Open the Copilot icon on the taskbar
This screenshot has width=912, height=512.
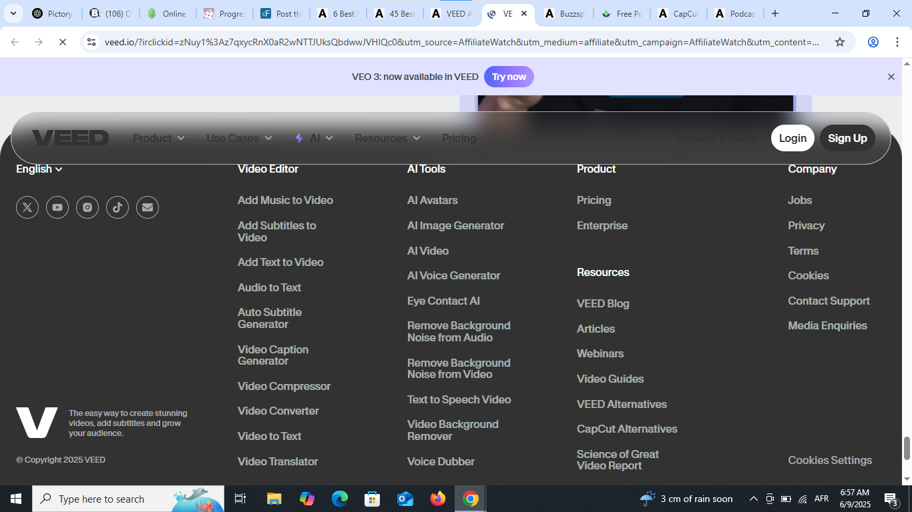(x=307, y=499)
